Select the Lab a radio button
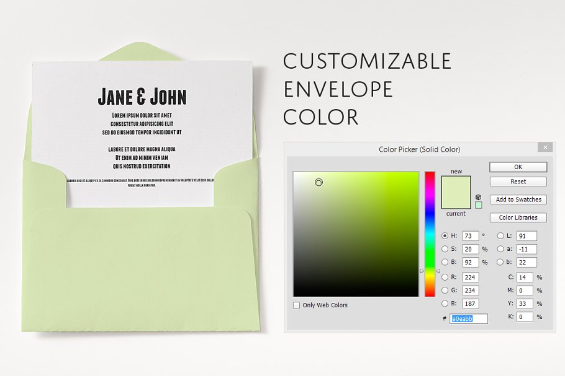 point(500,249)
